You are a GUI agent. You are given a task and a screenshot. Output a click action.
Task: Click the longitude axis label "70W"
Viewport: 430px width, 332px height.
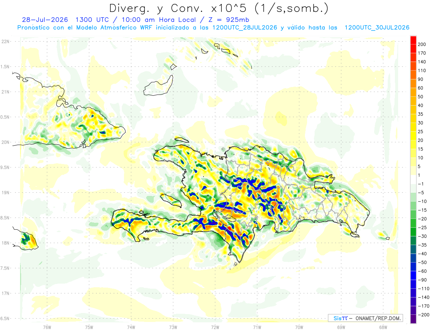click(299, 327)
